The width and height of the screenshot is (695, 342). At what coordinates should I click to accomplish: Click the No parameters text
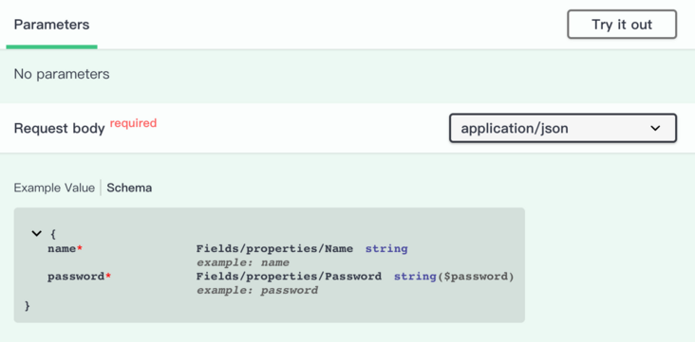62,74
